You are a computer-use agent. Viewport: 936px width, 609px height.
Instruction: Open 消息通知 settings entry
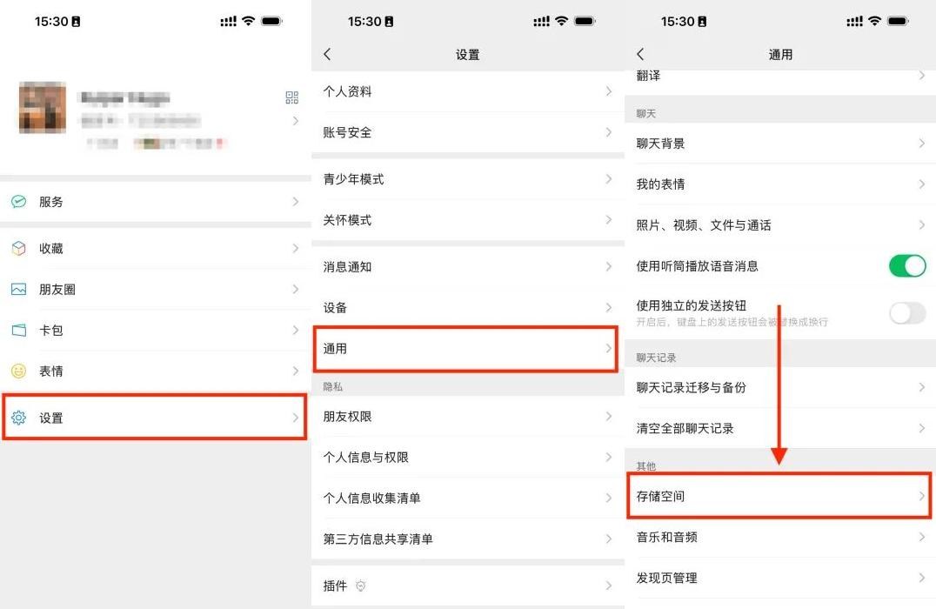click(468, 267)
